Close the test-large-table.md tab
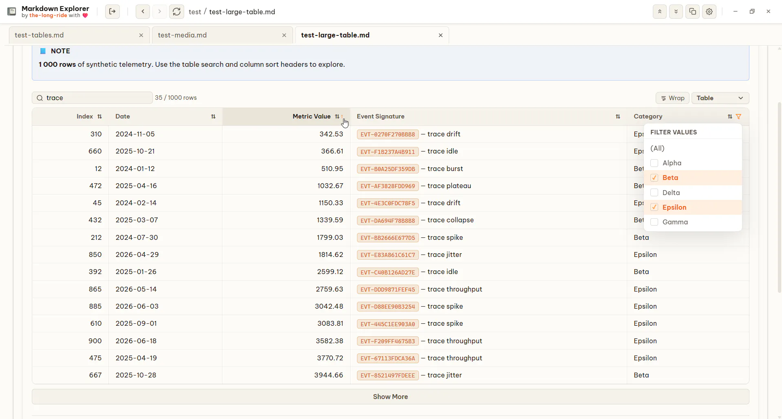 pos(441,35)
